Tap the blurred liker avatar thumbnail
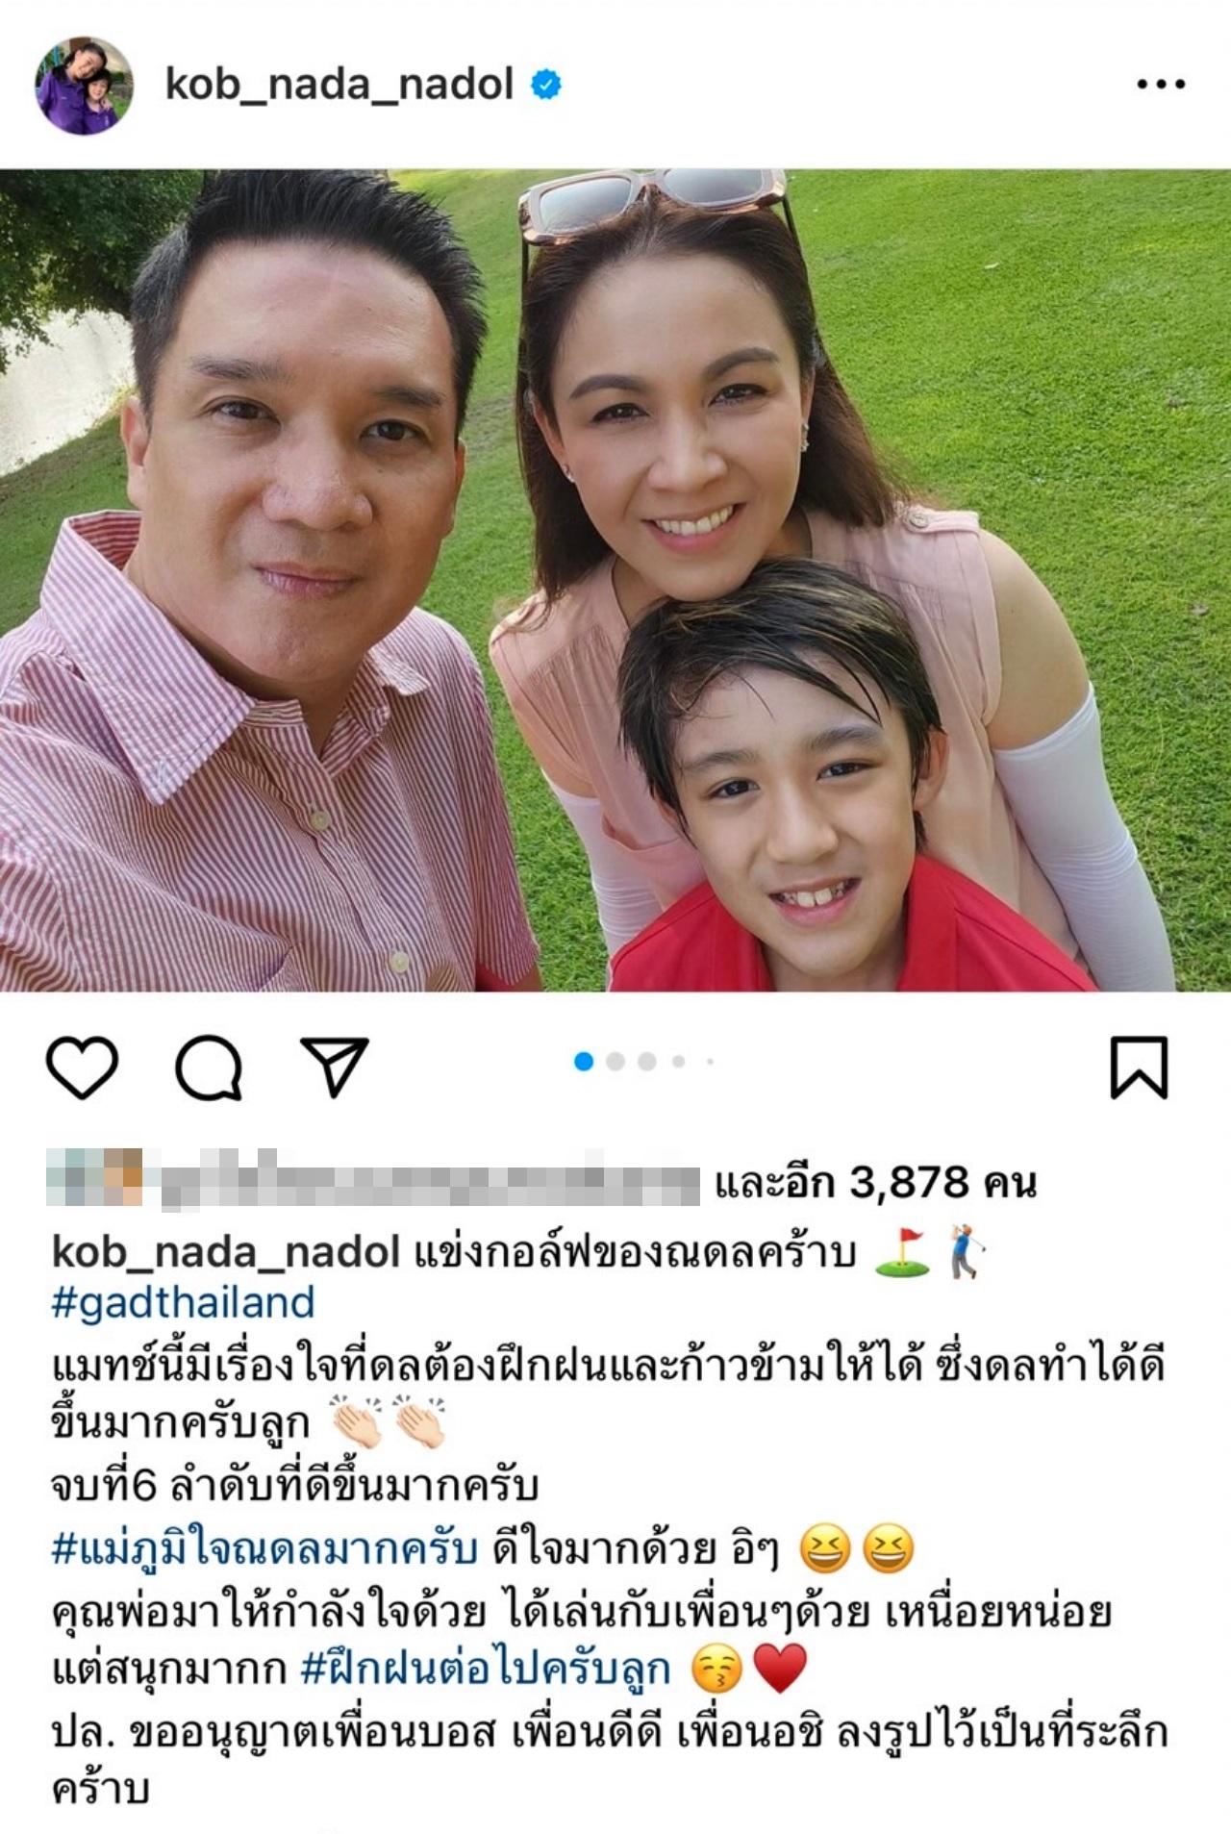Image resolution: width=1231 pixels, height=1834 pixels. coord(94,1177)
